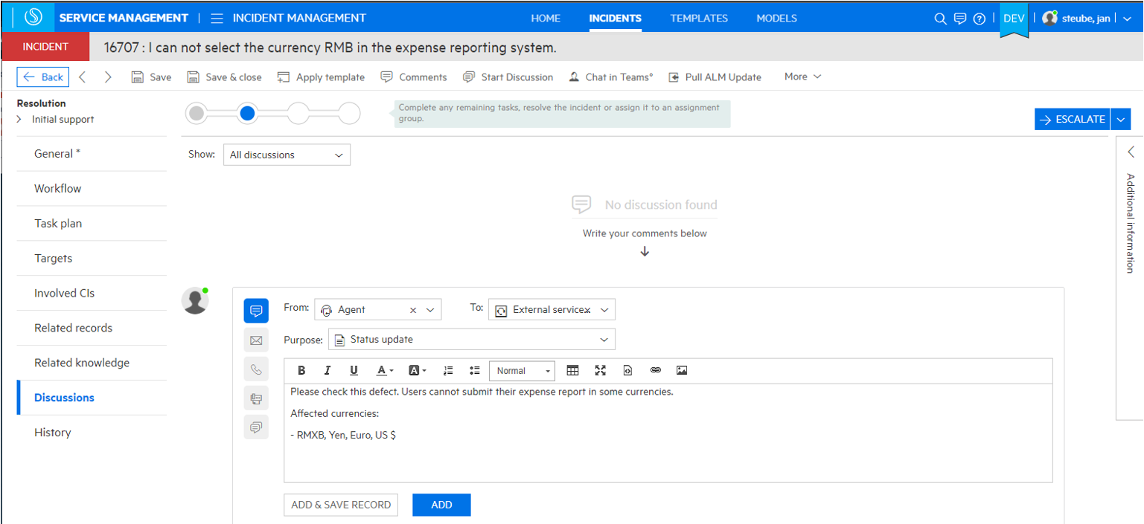Open the search icon in the top bar

point(941,18)
